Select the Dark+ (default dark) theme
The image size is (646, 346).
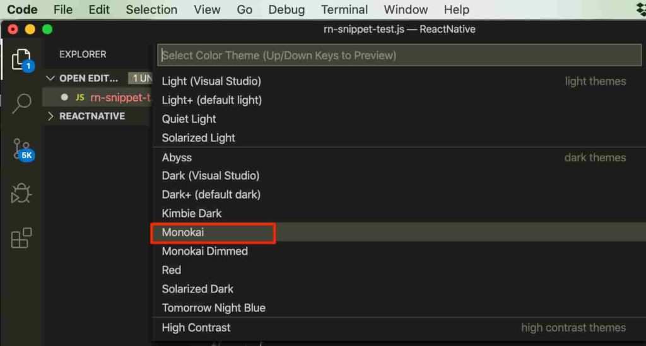399,195
